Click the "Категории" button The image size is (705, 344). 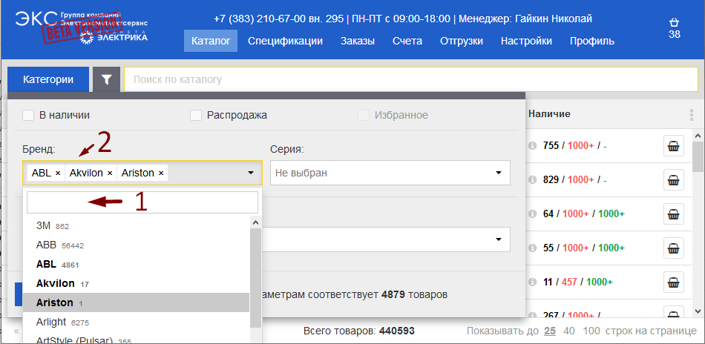coord(48,79)
